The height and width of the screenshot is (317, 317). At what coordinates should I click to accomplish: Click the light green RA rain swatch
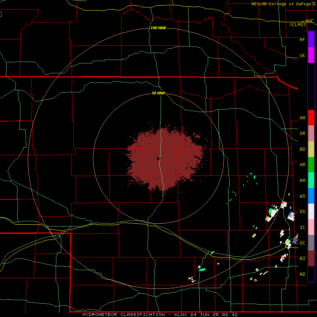[x=311, y=180]
